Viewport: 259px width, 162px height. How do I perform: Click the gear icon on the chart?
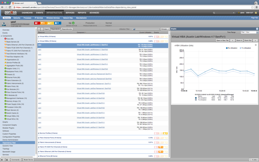click(x=256, y=45)
